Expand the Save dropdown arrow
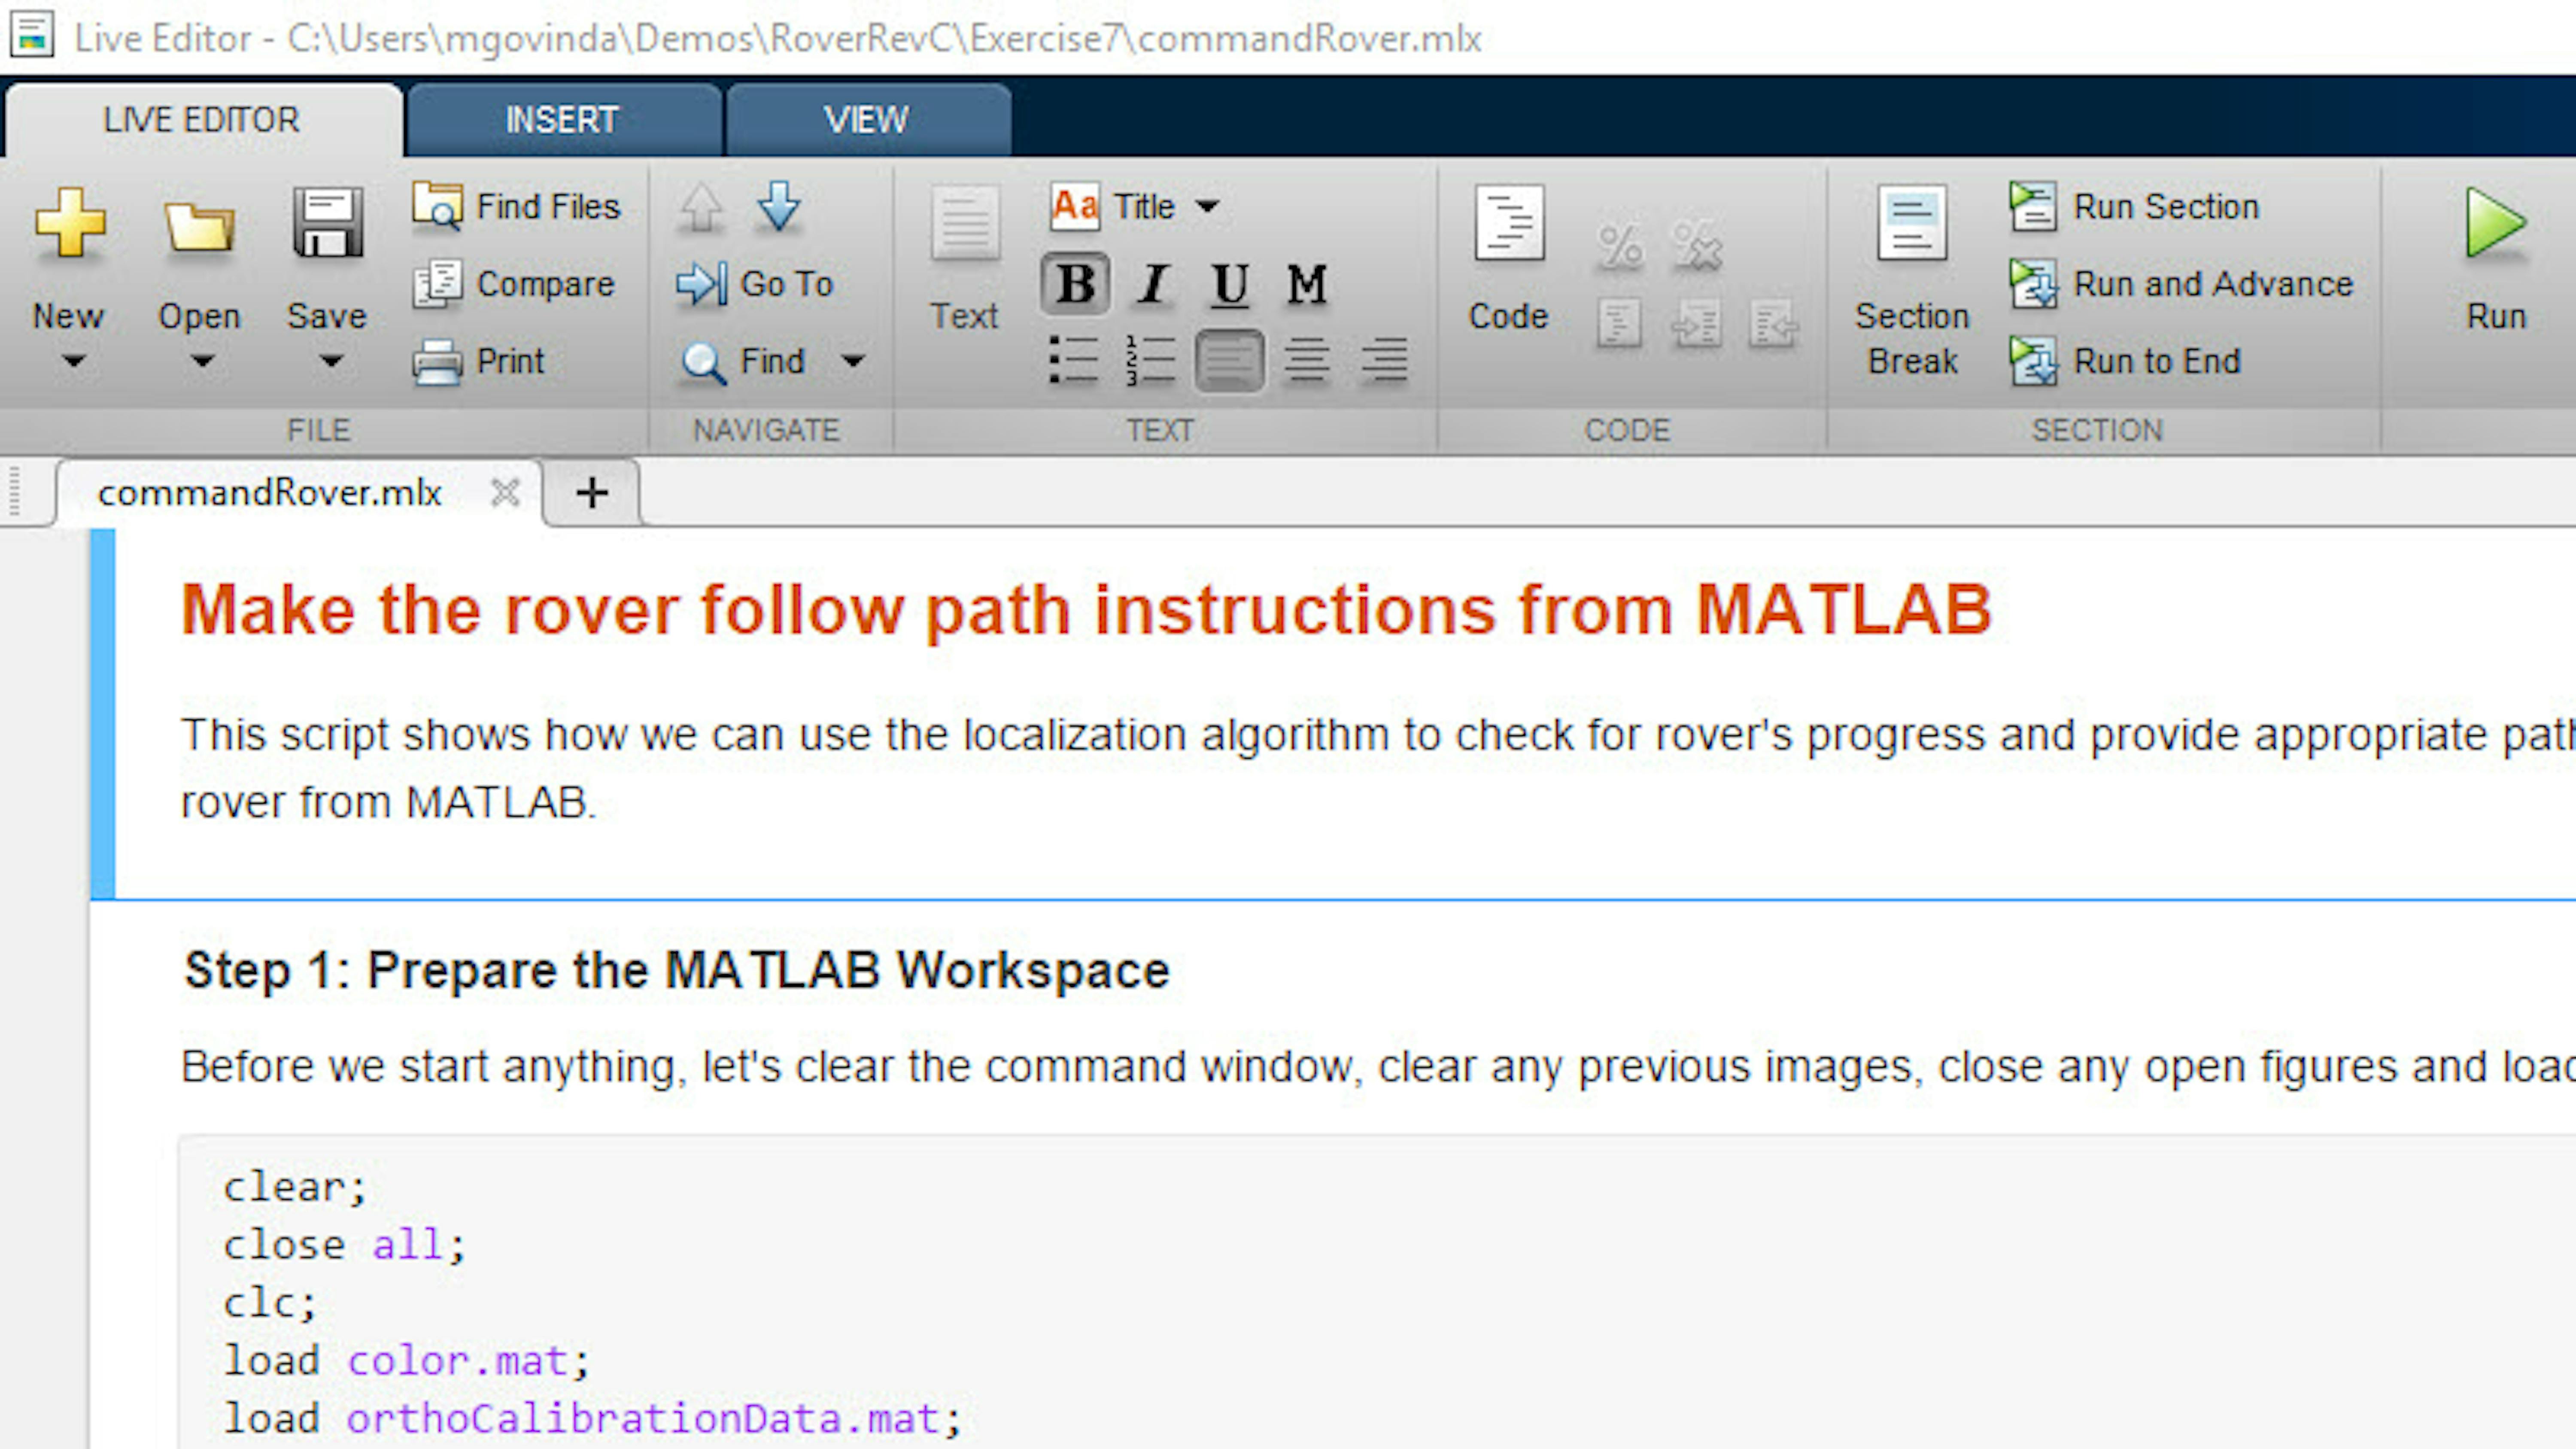2576x1449 pixels. click(x=330, y=360)
